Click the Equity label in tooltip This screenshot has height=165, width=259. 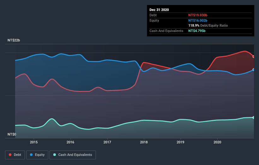tap(154, 20)
